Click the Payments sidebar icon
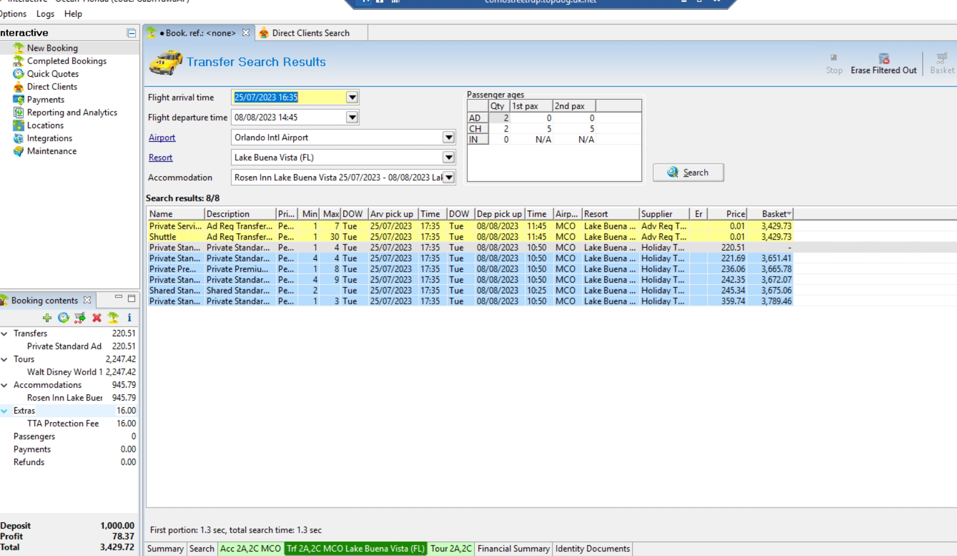This screenshot has width=957, height=556. (x=18, y=100)
